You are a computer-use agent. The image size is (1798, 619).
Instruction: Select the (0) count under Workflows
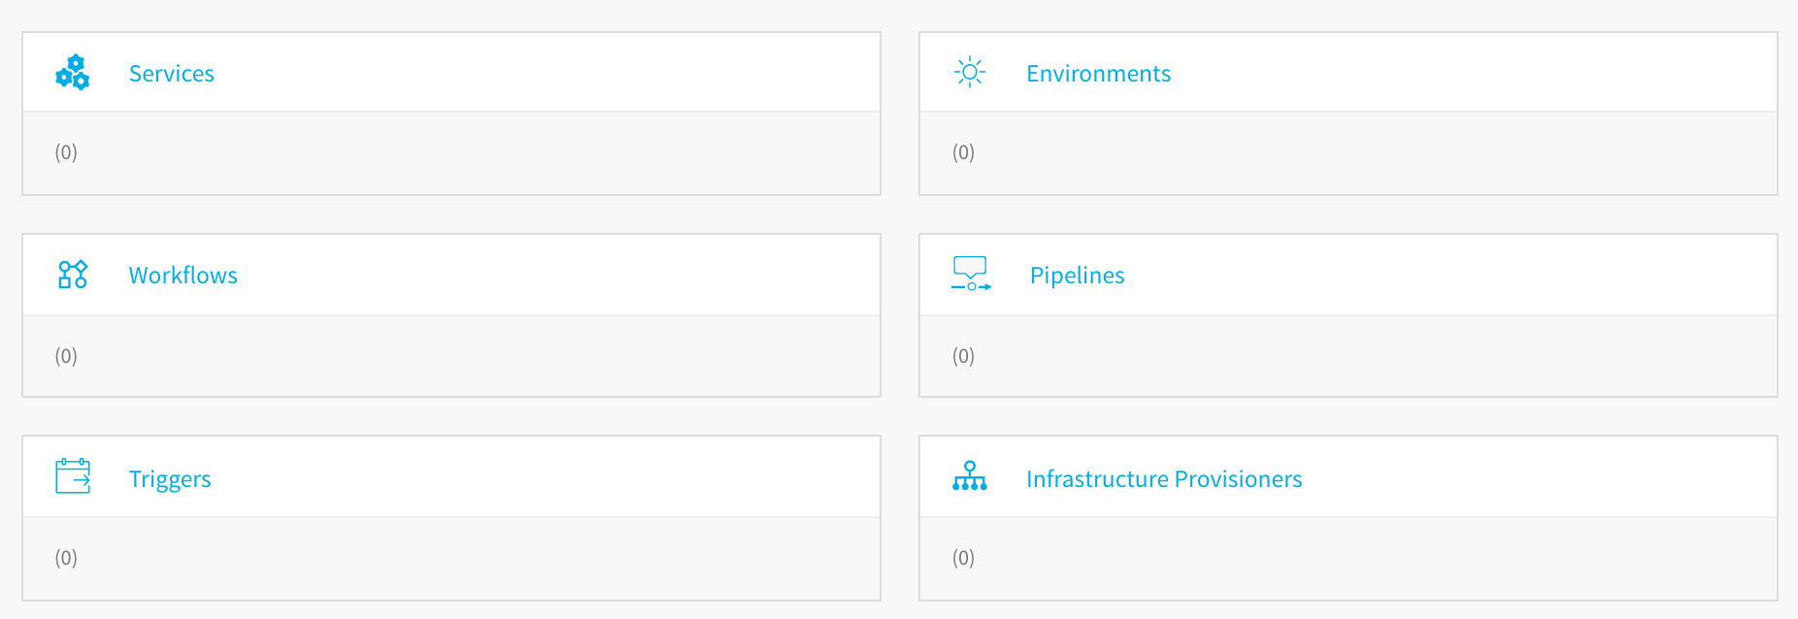coord(66,356)
